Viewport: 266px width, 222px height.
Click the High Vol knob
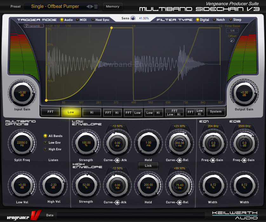(x=53, y=185)
